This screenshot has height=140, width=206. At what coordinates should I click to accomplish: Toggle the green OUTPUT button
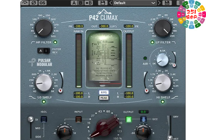point(129,119)
